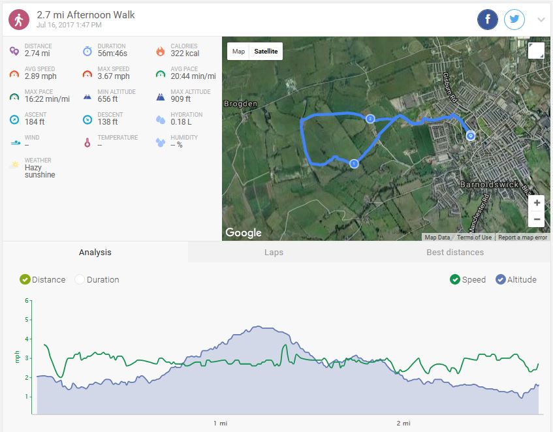The width and height of the screenshot is (553, 432).
Task: Expand the workout options chevron
Action: pos(541,20)
